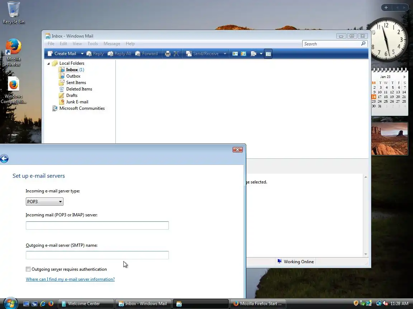Screen dimensions: 413x309
Task: Click Working Online in status bar
Action: [295, 262]
